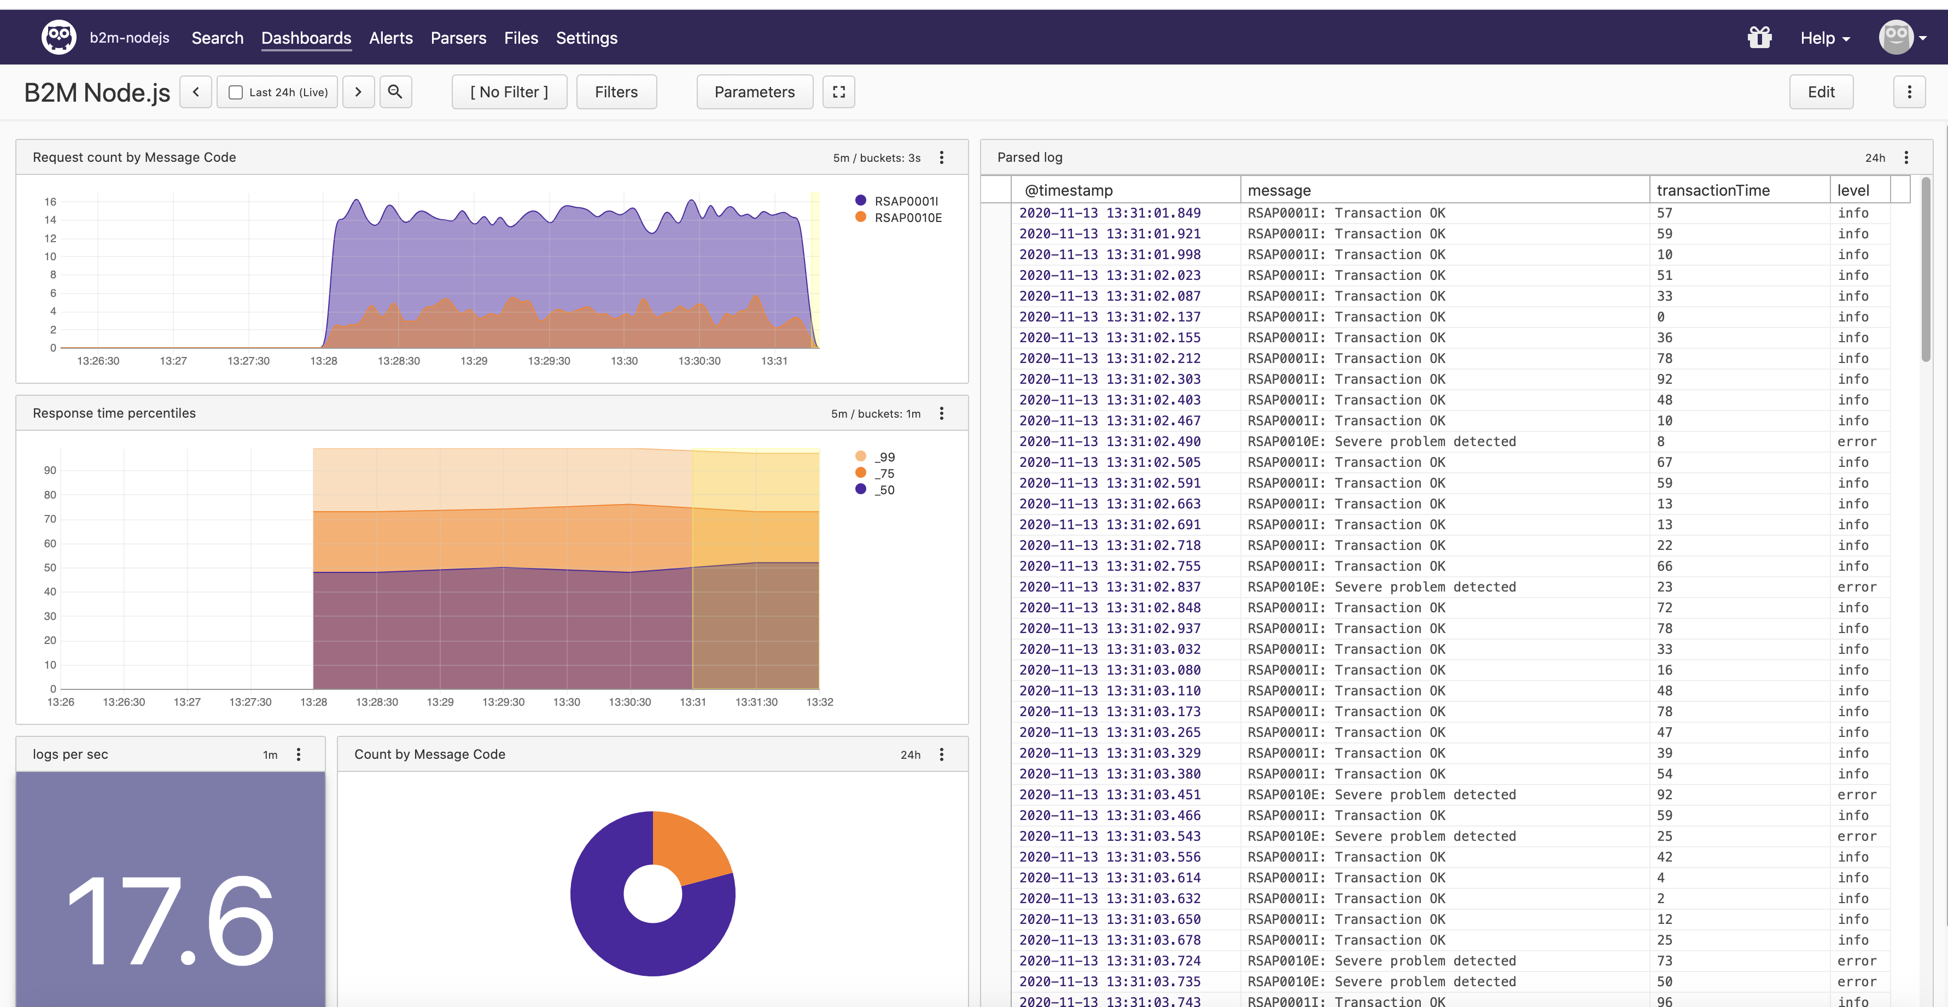This screenshot has height=1007, width=1948.
Task: Open the user avatar dropdown
Action: (1903, 37)
